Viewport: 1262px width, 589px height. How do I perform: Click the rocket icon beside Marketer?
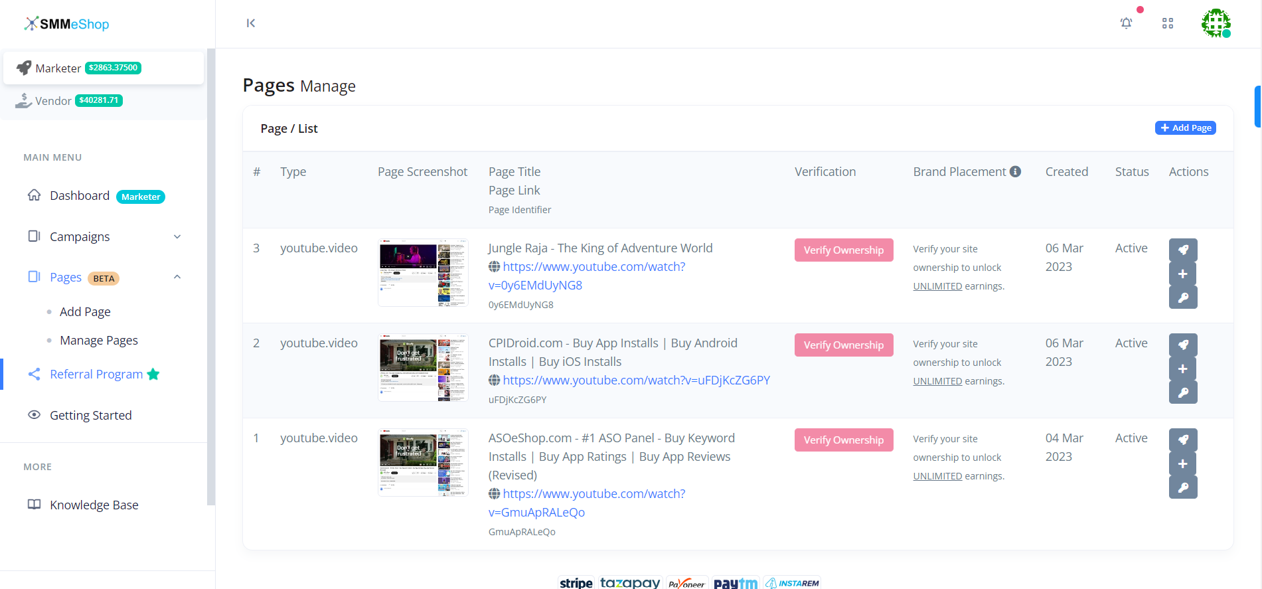coord(24,68)
